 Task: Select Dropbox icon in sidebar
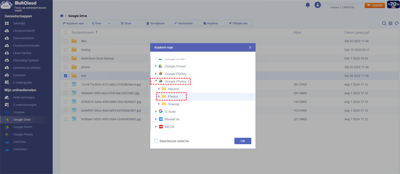click(7, 112)
